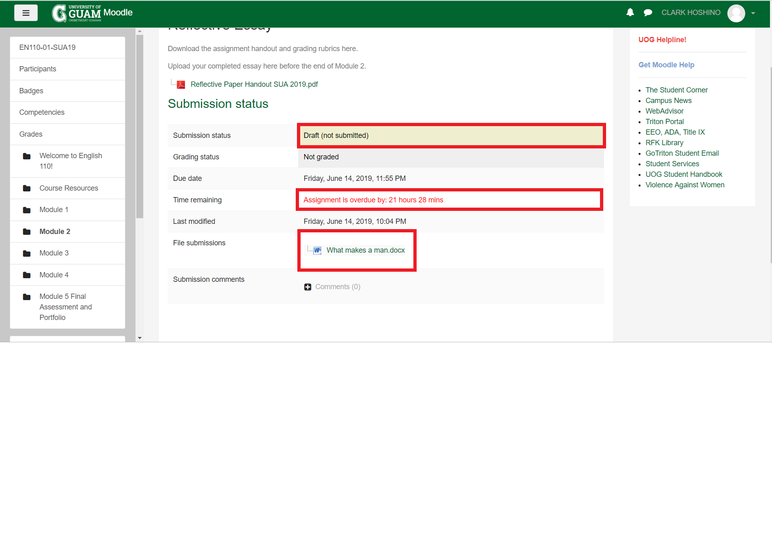Image resolution: width=772 pixels, height=558 pixels.
Task: Open the Campus News link
Action: [x=668, y=101]
